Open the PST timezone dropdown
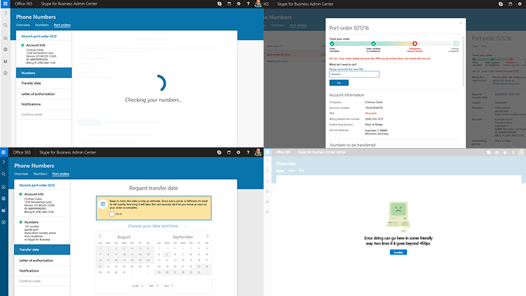The width and height of the screenshot is (526, 296). point(168,286)
